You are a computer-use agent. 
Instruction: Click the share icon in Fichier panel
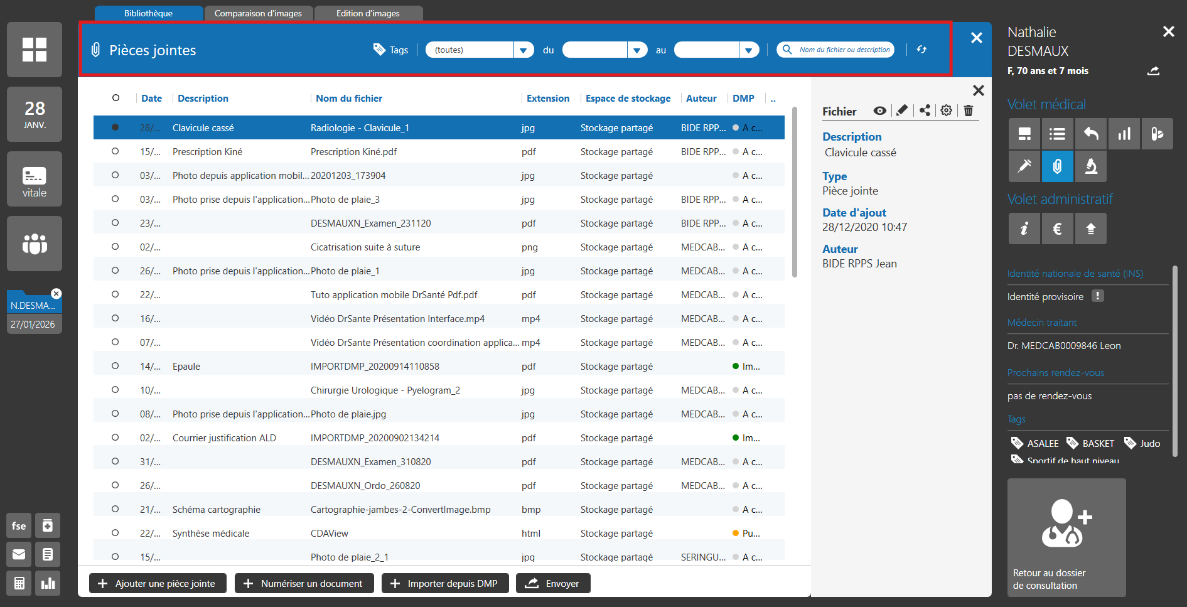click(x=925, y=110)
